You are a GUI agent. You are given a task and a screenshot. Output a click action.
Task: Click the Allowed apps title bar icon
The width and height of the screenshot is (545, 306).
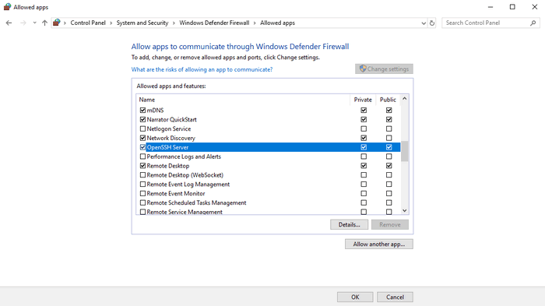point(7,7)
